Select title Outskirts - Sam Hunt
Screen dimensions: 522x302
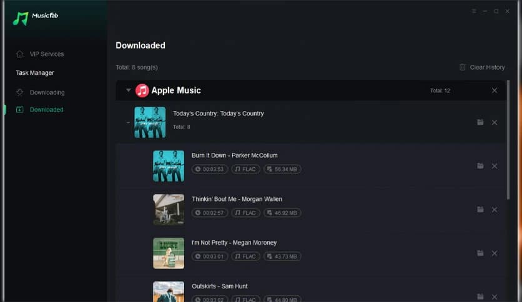click(x=219, y=286)
